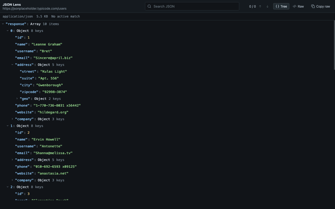335x209 pixels.
Task: Click the jsonplaceholder.typicode.com/users URL
Action: coord(35,9)
